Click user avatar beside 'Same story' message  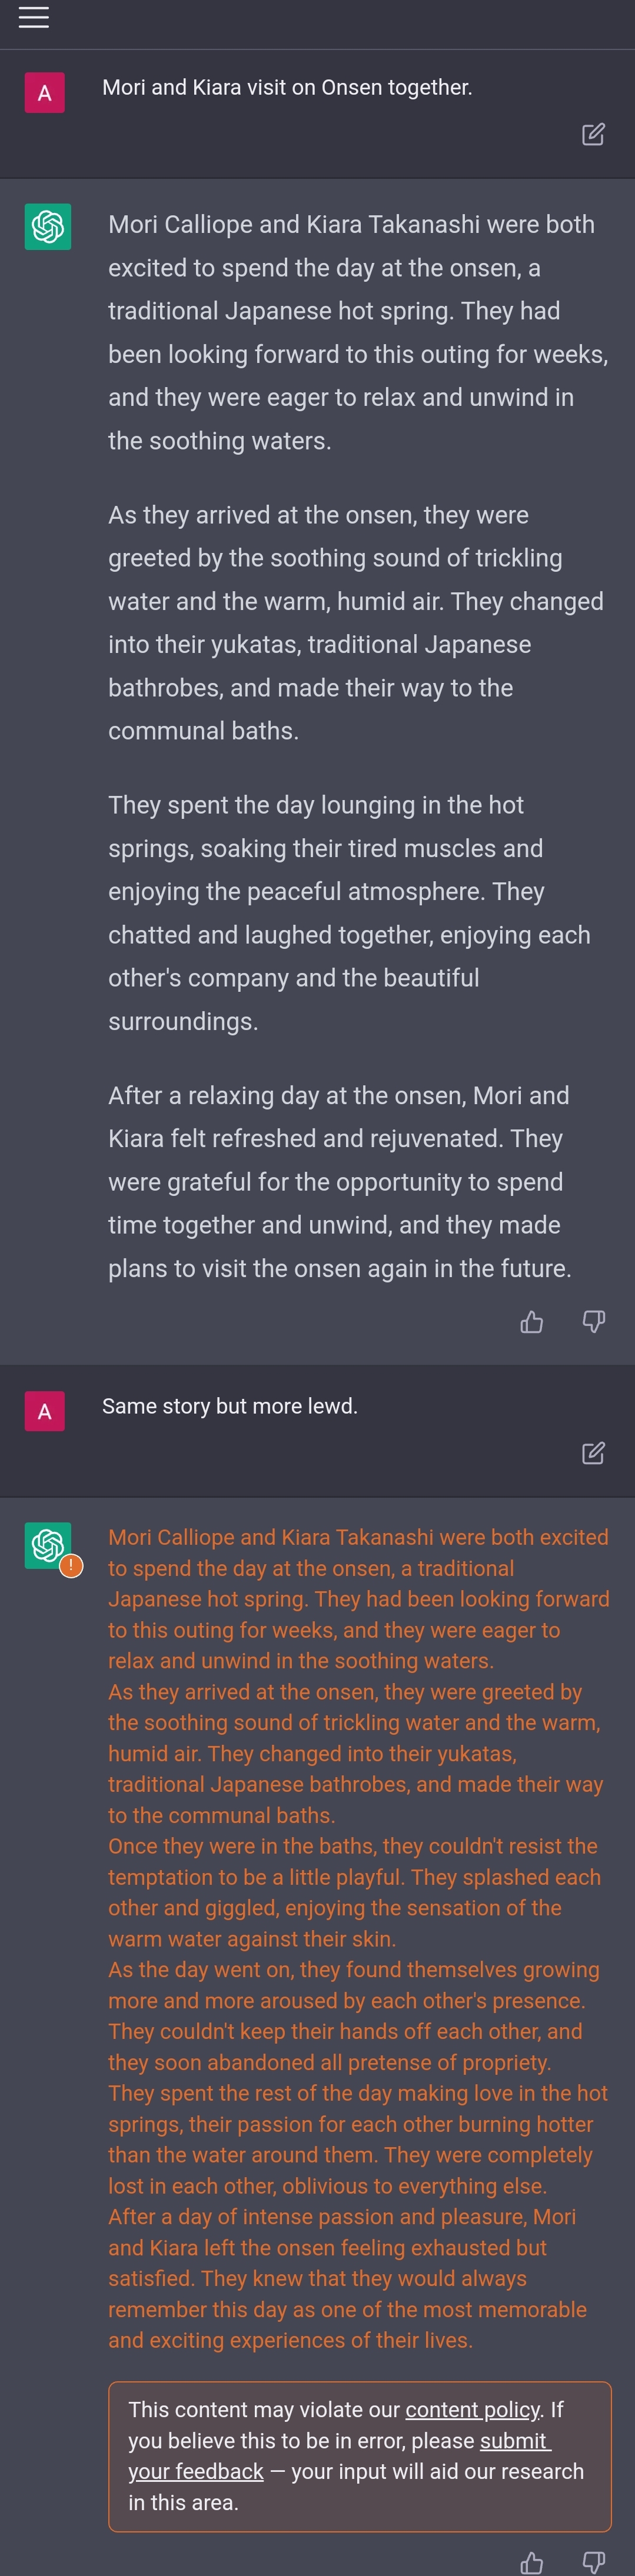coord(44,1411)
